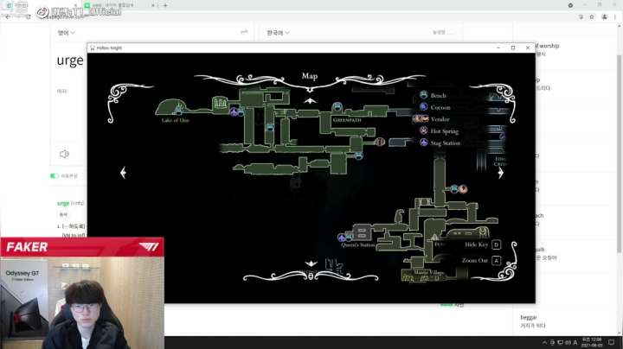Show hidden system tray icons
Image resolution: width=623 pixels, height=349 pixels.
(x=544, y=343)
